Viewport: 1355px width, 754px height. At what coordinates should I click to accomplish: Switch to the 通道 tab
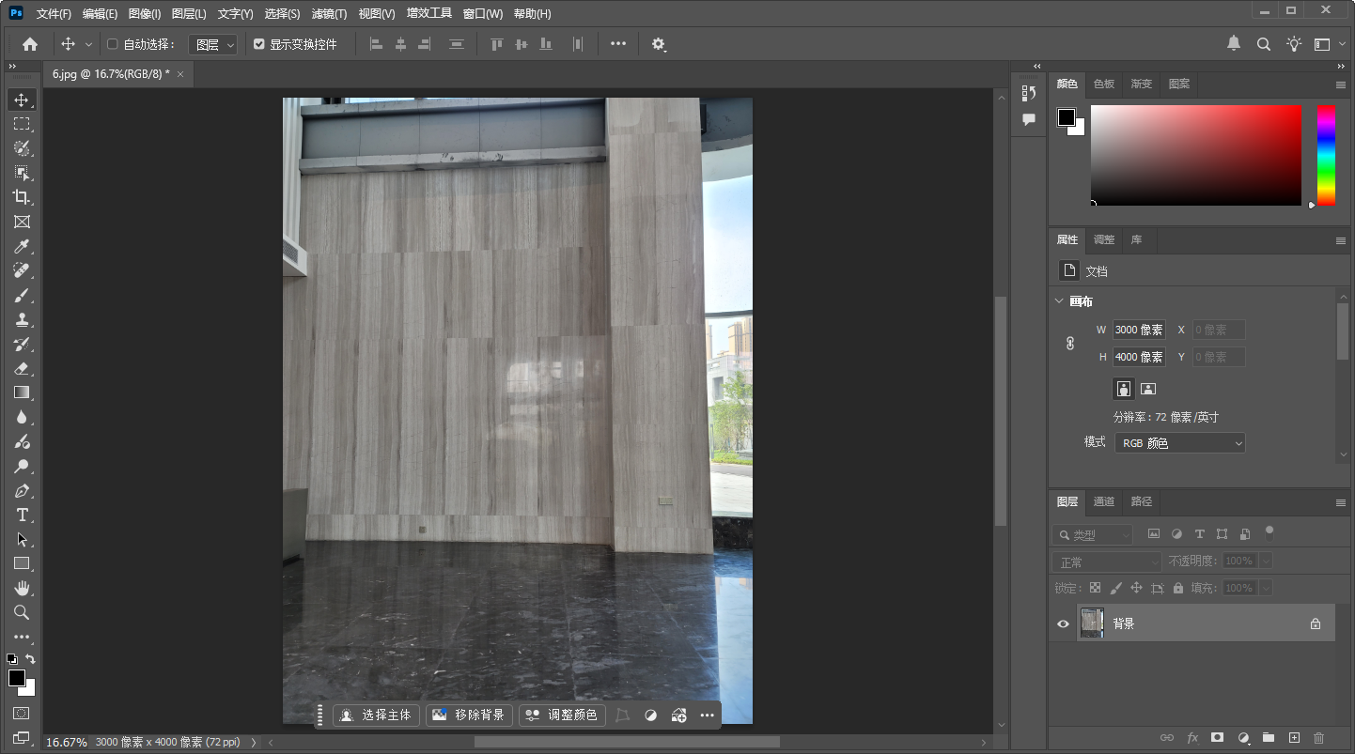click(1104, 502)
